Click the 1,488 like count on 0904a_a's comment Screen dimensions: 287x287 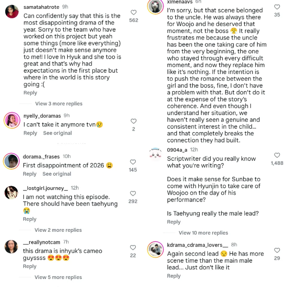[277, 163]
